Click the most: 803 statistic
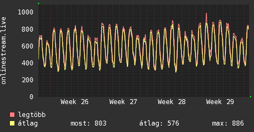The width and height of the screenshot is (254, 132). [88, 123]
